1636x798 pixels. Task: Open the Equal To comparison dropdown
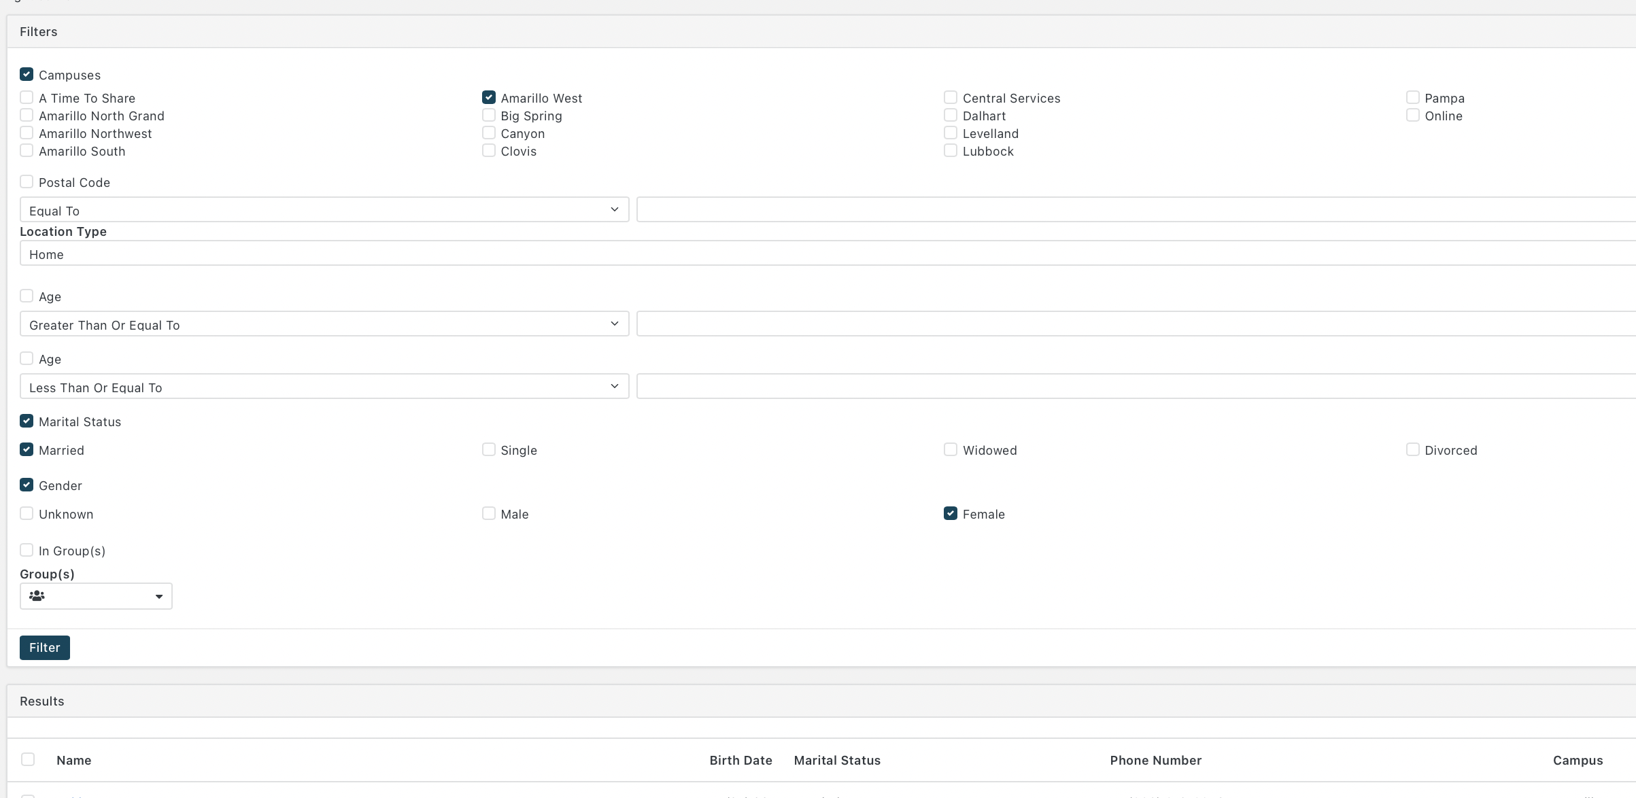[x=324, y=209]
